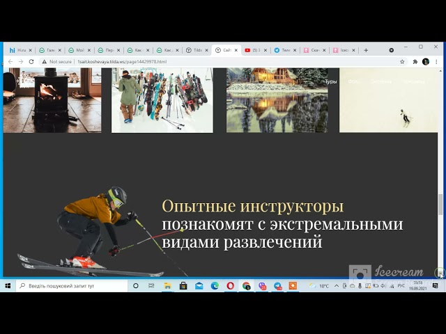Open the Chrome three-dot menu
Image resolution: width=446 pixels, height=334 pixels.
(436, 62)
